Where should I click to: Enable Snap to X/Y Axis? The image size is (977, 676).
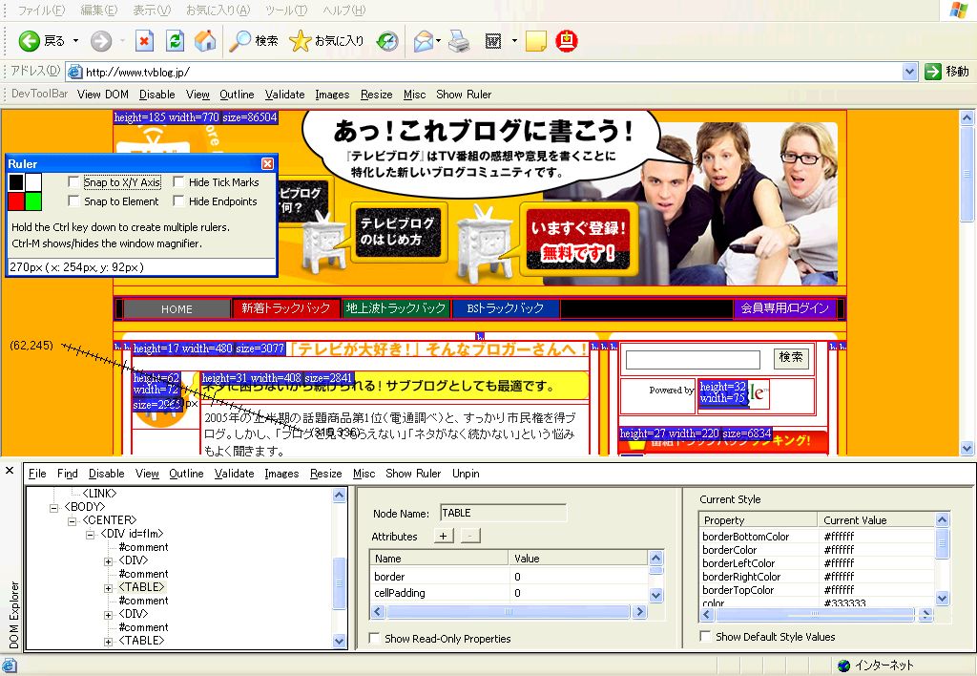click(73, 182)
